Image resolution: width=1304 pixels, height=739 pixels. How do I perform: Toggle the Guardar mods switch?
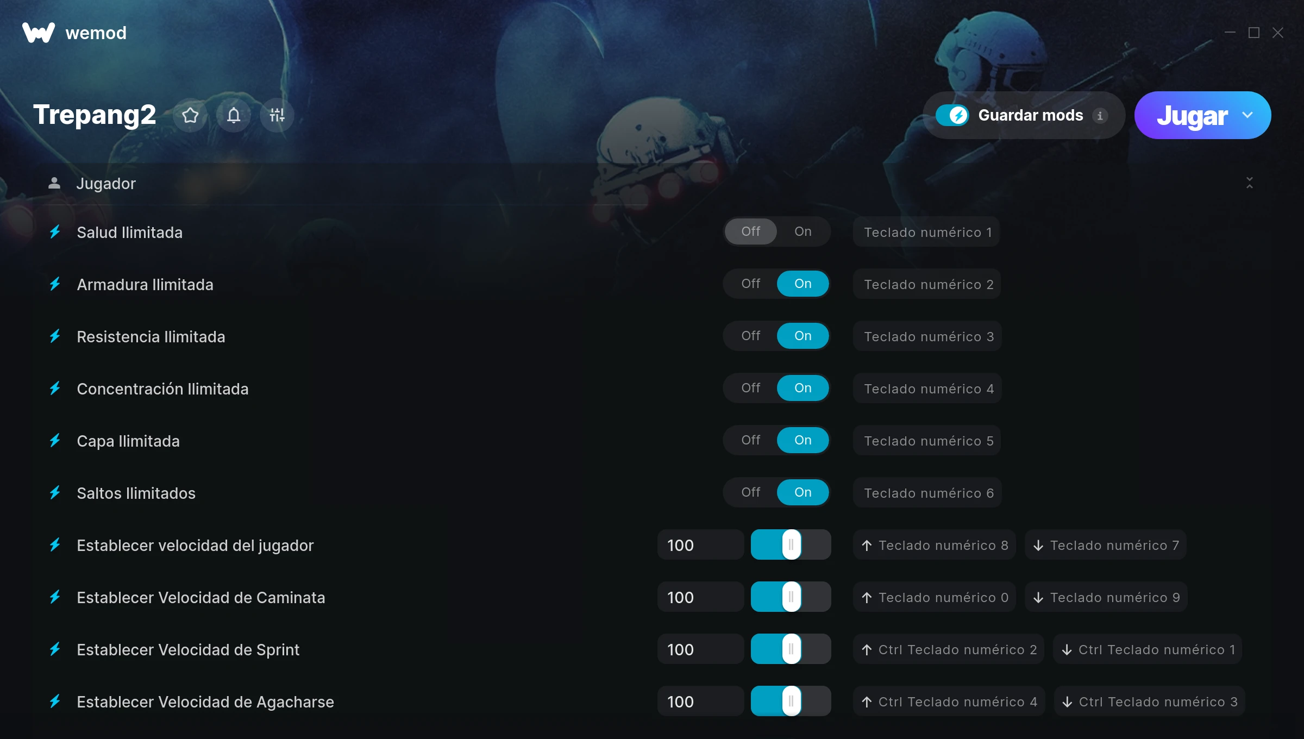pyautogui.click(x=952, y=115)
